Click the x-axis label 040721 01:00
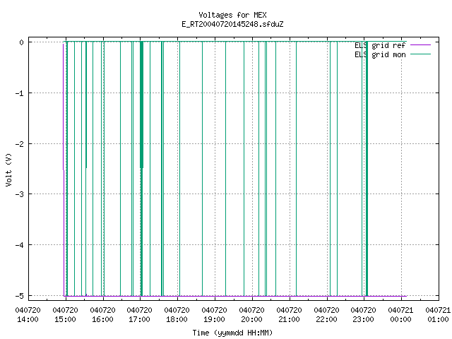Viewport: 452px width, 339px height. (x=438, y=315)
